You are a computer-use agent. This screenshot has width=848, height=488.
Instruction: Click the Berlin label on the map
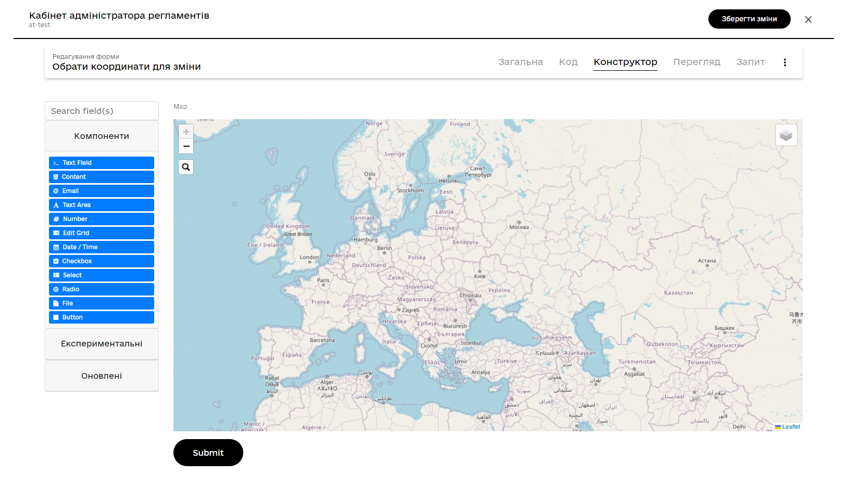tap(384, 248)
